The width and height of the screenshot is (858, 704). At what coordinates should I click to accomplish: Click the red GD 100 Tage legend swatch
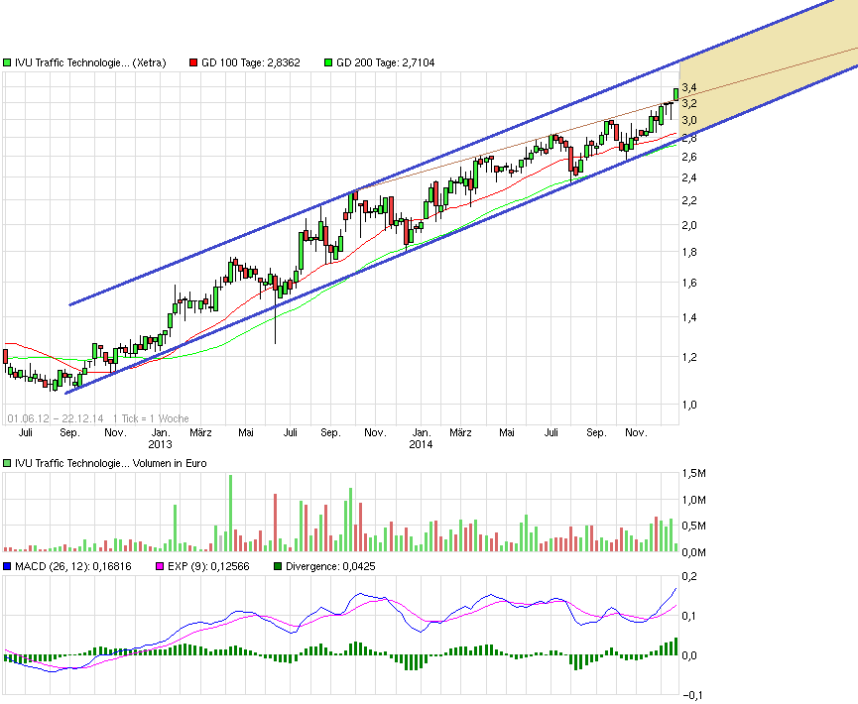pos(193,62)
